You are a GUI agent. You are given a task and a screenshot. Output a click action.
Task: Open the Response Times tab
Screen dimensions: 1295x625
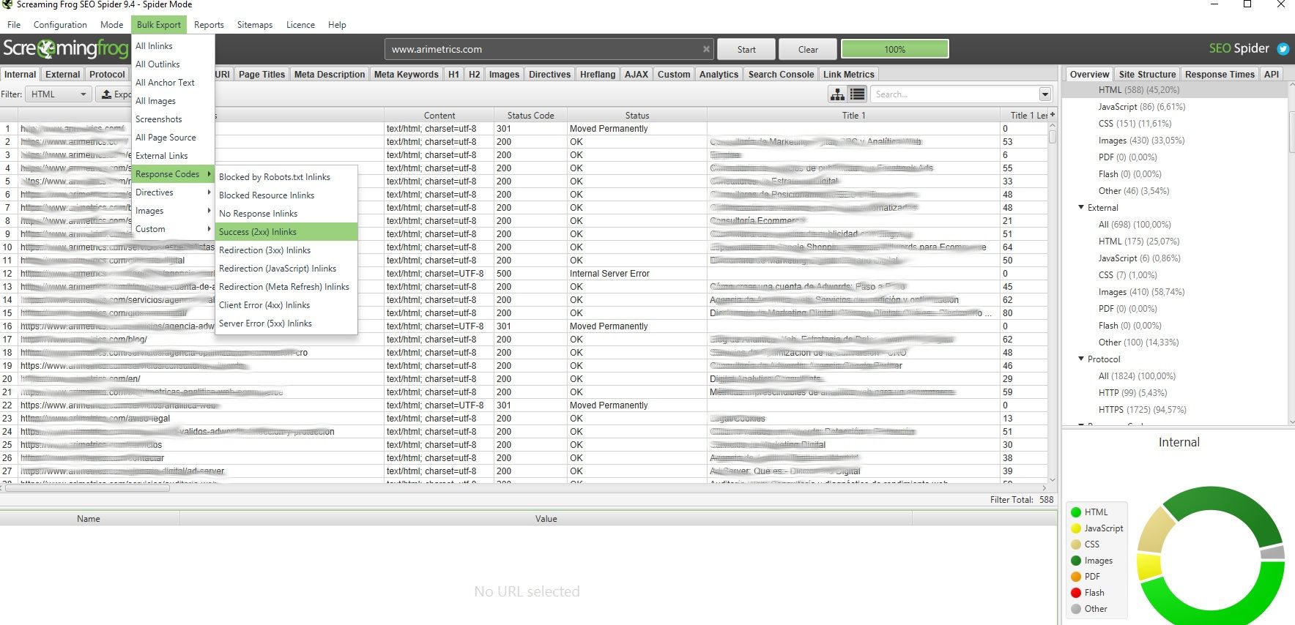click(1220, 75)
